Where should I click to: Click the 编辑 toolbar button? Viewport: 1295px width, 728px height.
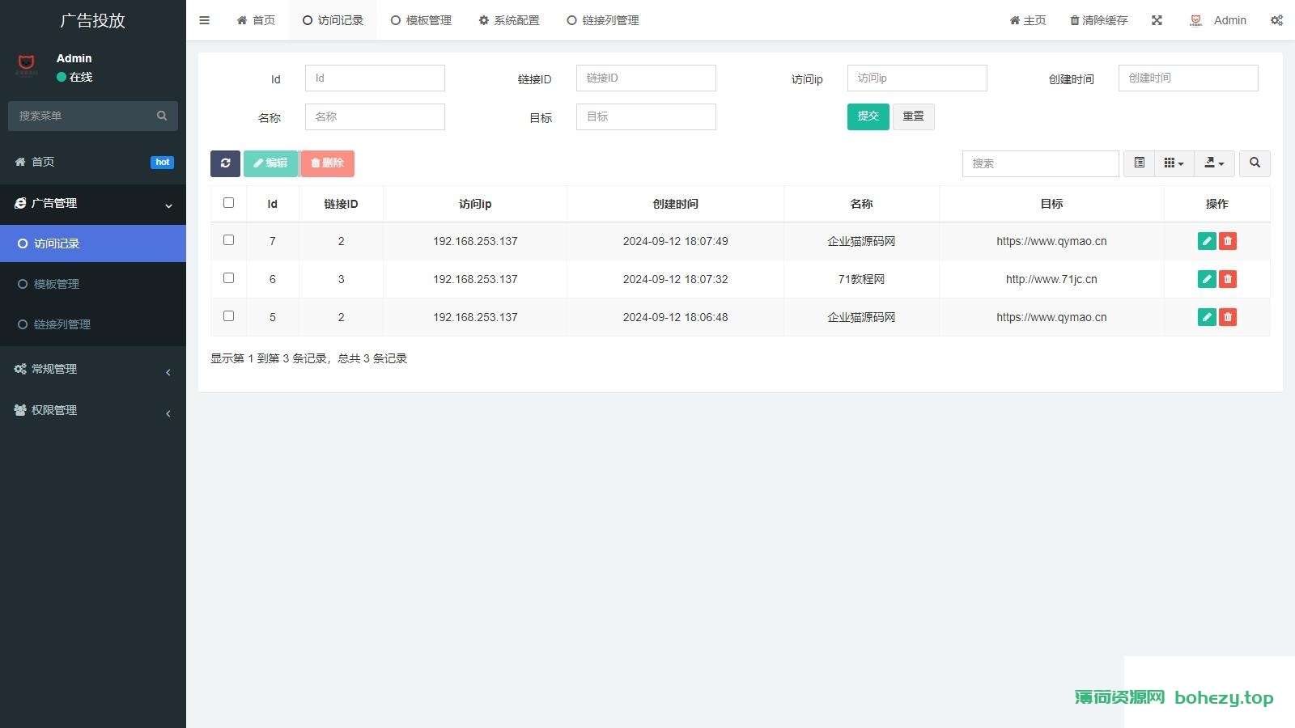(x=270, y=163)
